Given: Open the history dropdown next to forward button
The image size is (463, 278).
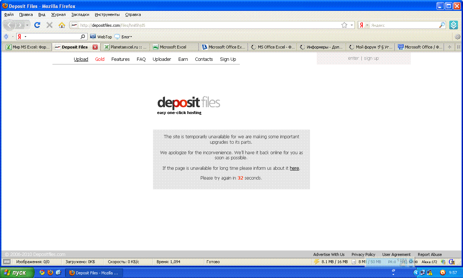Looking at the screenshot, I should [27, 25].
